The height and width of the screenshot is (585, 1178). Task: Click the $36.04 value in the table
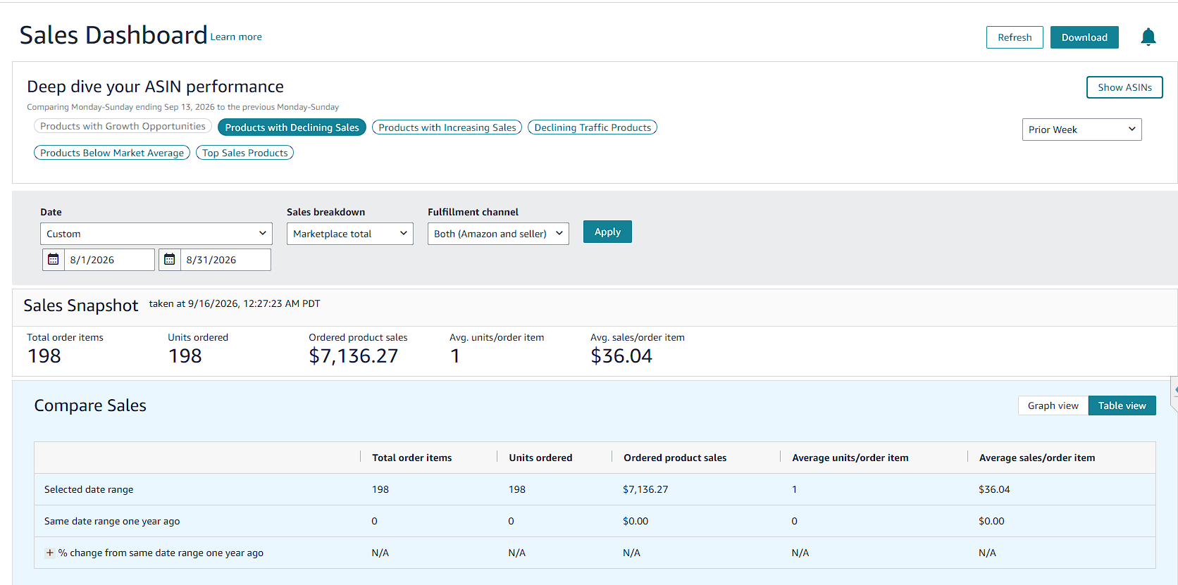tap(994, 489)
